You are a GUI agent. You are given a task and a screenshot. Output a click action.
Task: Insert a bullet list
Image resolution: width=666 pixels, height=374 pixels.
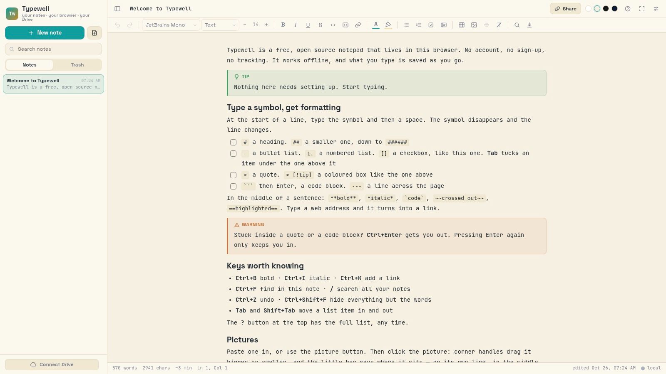point(406,25)
